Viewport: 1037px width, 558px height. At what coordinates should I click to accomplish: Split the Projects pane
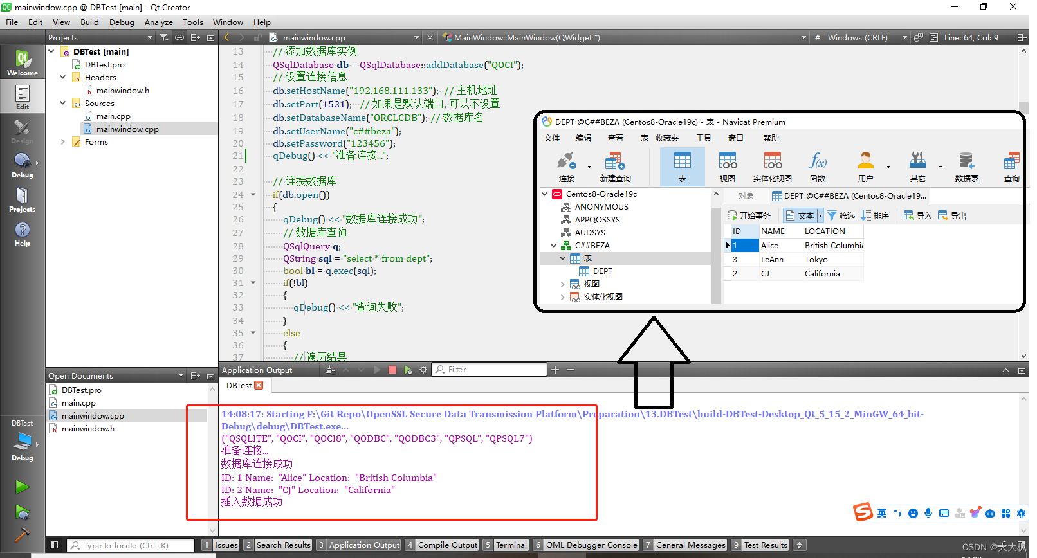(196, 37)
